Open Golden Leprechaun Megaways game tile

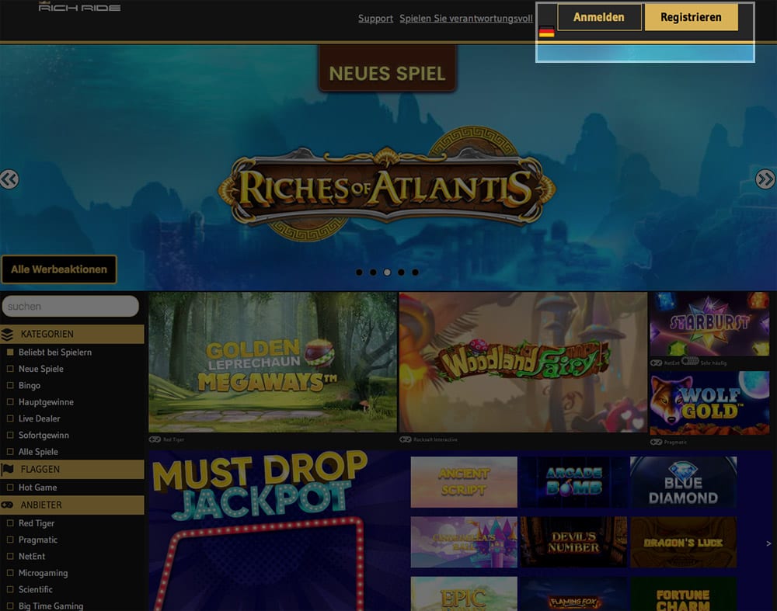(x=273, y=362)
